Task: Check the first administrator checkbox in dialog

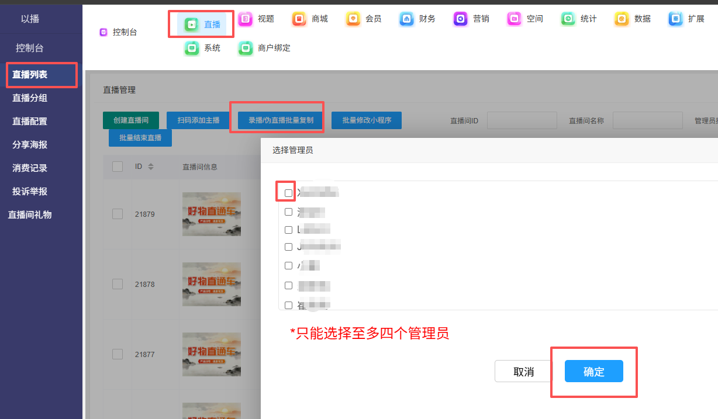Action: [288, 193]
